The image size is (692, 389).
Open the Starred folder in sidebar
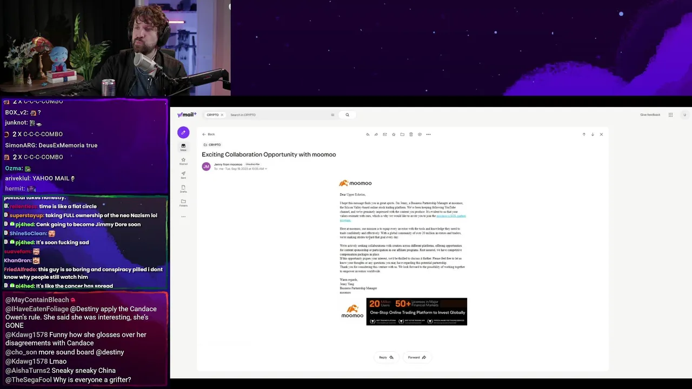pyautogui.click(x=183, y=161)
